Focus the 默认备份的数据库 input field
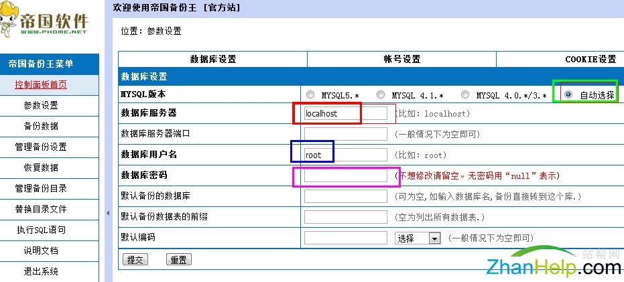Screen dimensions: 624x282 (345, 196)
